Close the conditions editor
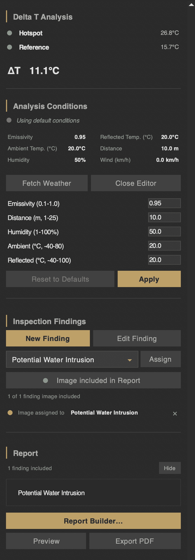The image size is (195, 560). click(x=136, y=183)
